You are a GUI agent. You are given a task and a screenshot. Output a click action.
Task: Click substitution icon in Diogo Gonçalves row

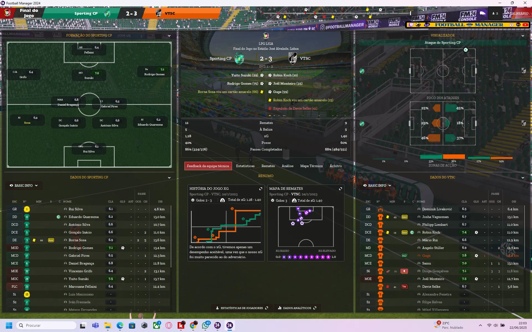[x=388, y=271]
